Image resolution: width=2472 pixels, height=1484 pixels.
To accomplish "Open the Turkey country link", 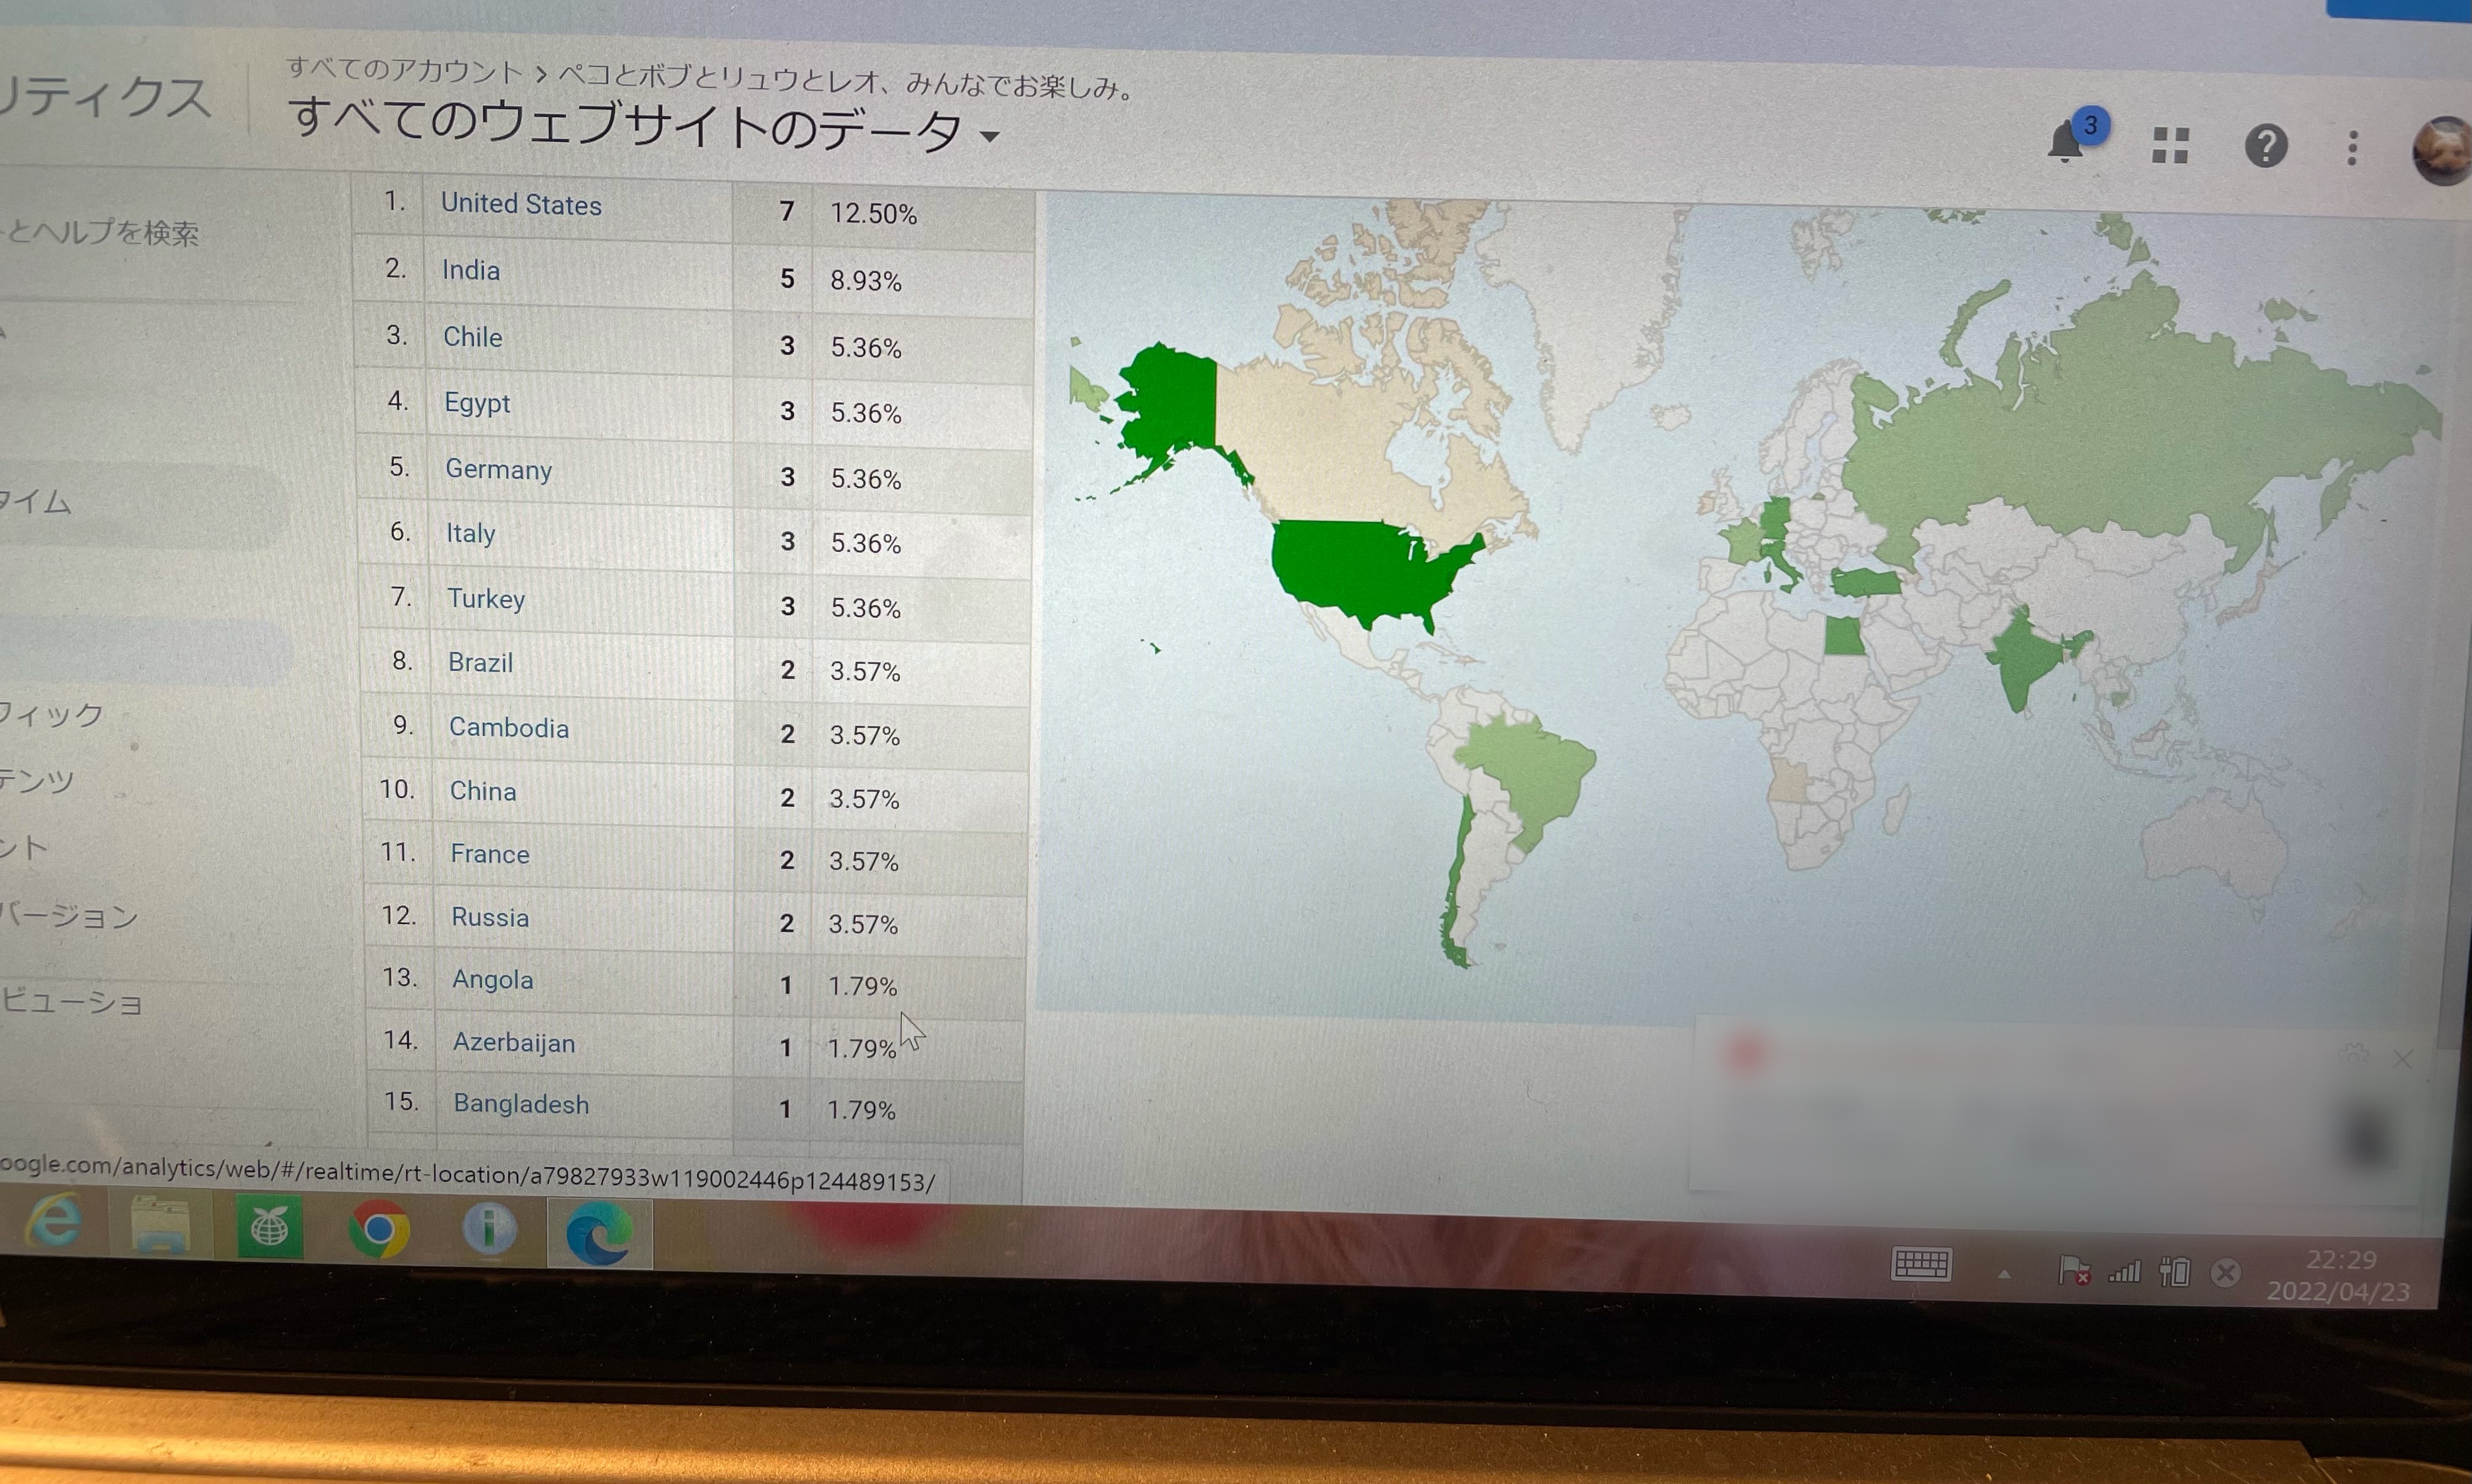I will pos(486,599).
